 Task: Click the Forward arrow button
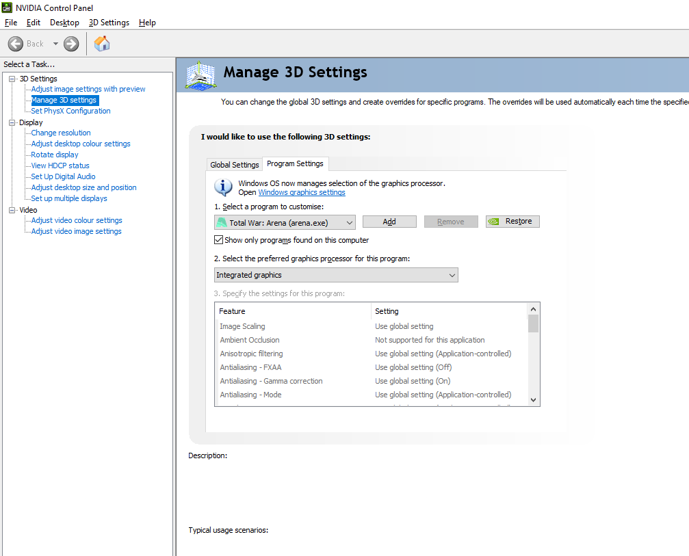point(71,44)
